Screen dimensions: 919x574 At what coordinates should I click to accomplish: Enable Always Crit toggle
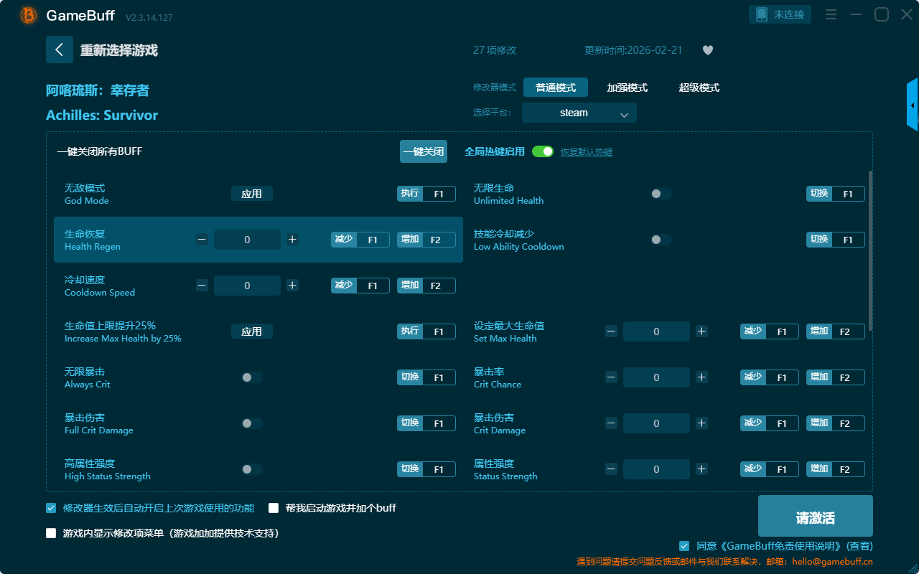tap(251, 377)
